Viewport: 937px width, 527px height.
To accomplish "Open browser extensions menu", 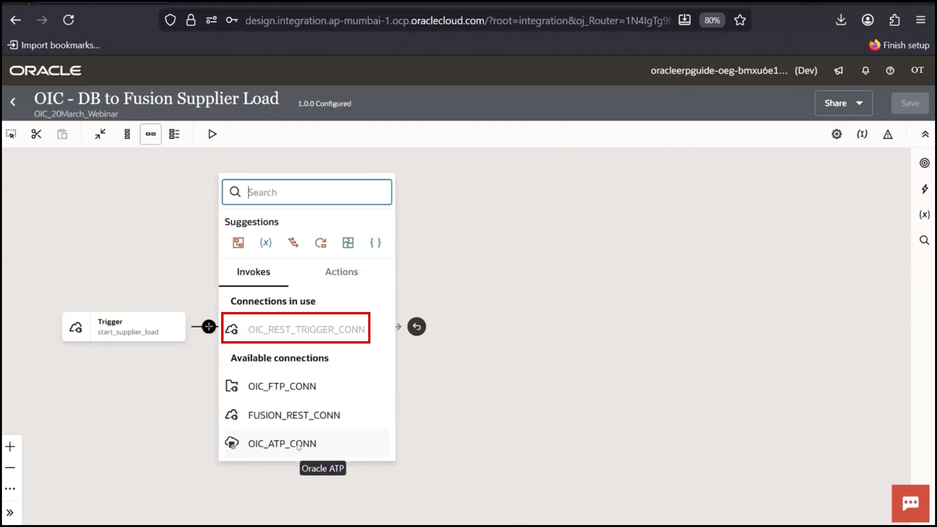I will pyautogui.click(x=894, y=20).
